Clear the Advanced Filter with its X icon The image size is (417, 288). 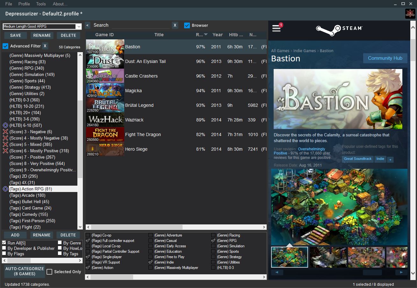click(x=45, y=46)
